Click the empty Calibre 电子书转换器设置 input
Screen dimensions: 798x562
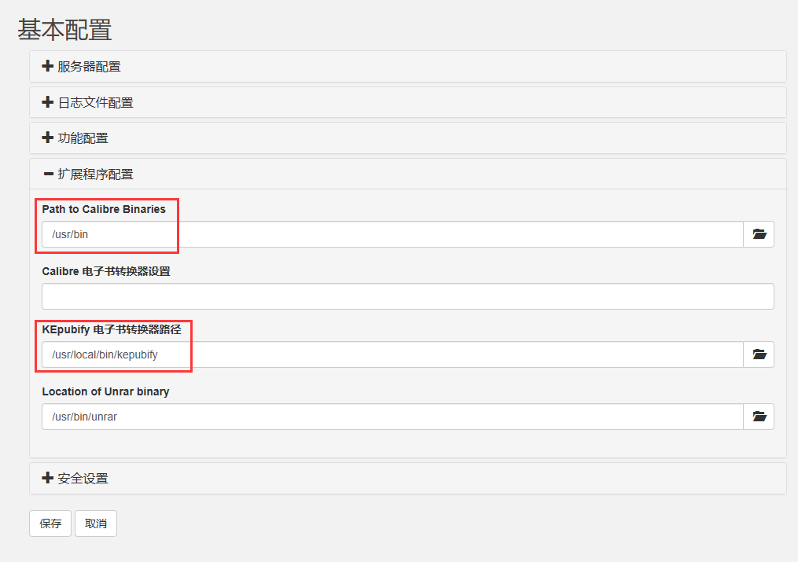coord(407,296)
